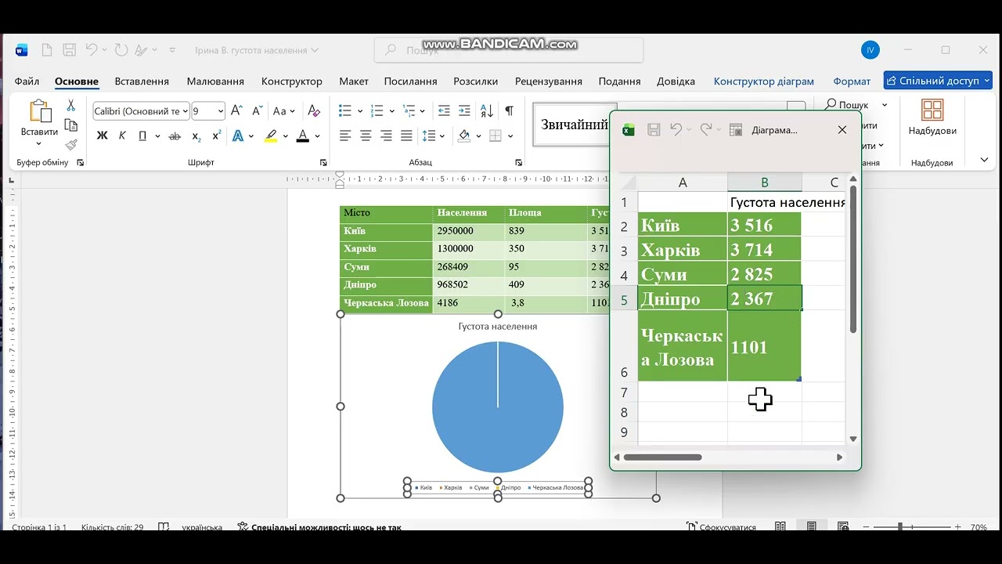Expand bullet list style dropdown arrow
The width and height of the screenshot is (1002, 564).
point(360,111)
